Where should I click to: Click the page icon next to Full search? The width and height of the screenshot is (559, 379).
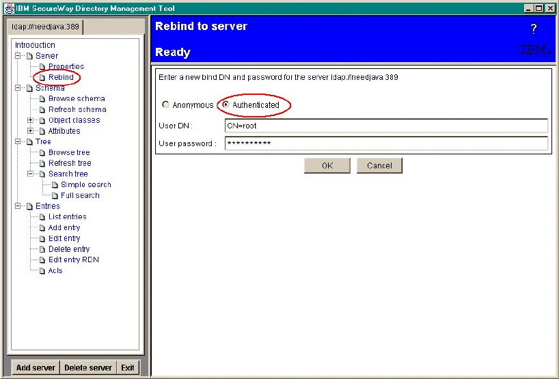click(55, 195)
